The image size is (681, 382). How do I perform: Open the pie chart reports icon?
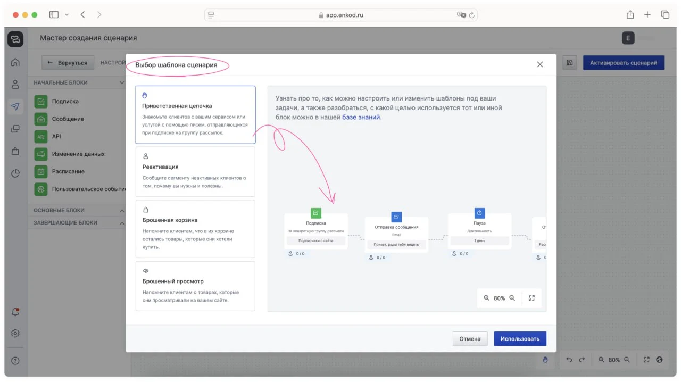[x=15, y=173]
